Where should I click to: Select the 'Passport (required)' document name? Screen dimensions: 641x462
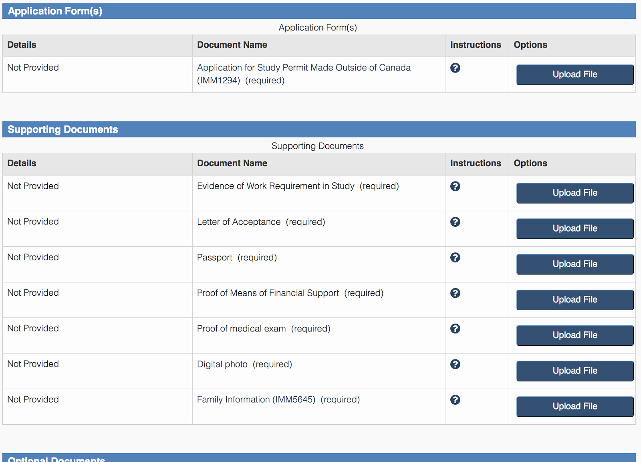tap(237, 257)
